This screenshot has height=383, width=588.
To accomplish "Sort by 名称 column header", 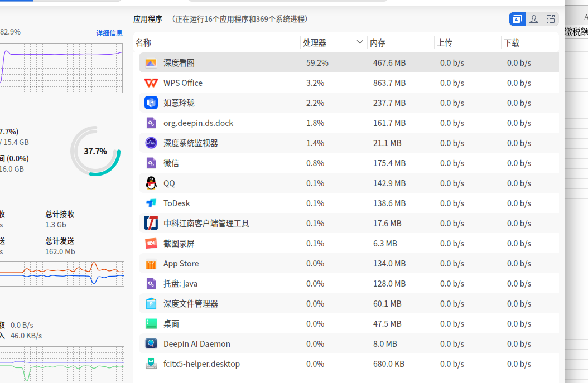I will pyautogui.click(x=217, y=43).
